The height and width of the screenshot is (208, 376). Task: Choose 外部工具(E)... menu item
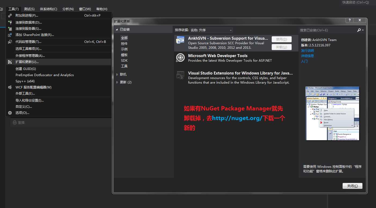59,94
